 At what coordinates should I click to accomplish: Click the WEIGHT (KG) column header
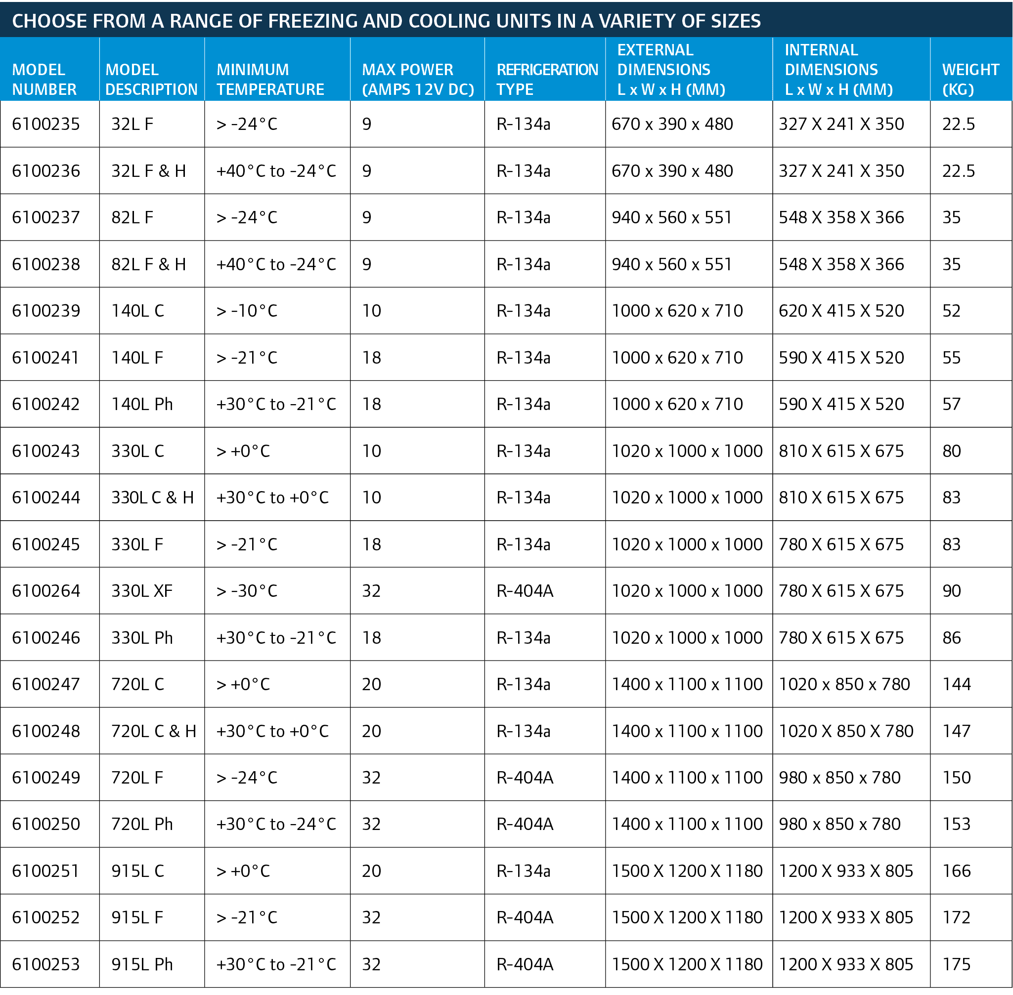(x=970, y=80)
